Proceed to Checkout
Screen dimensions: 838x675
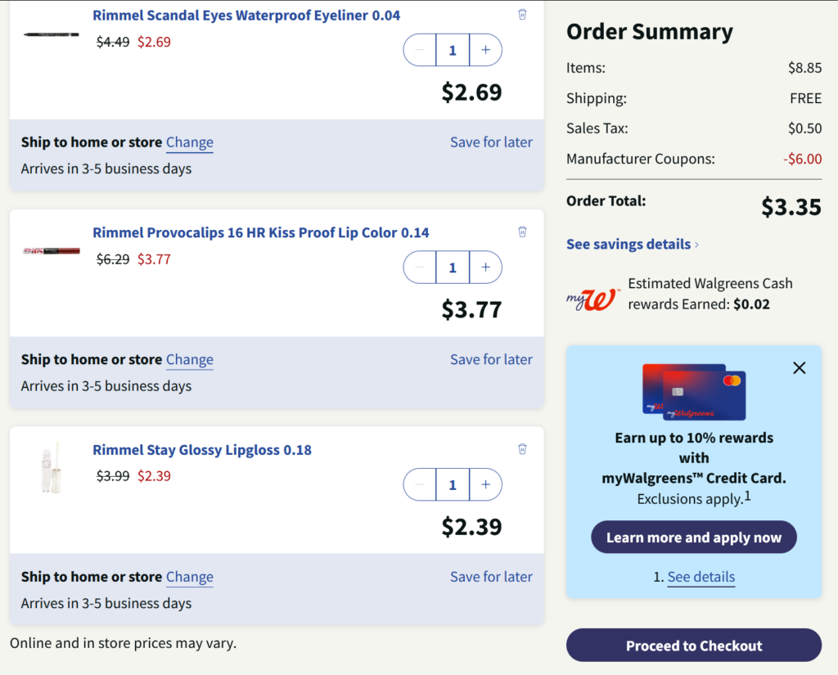(693, 646)
